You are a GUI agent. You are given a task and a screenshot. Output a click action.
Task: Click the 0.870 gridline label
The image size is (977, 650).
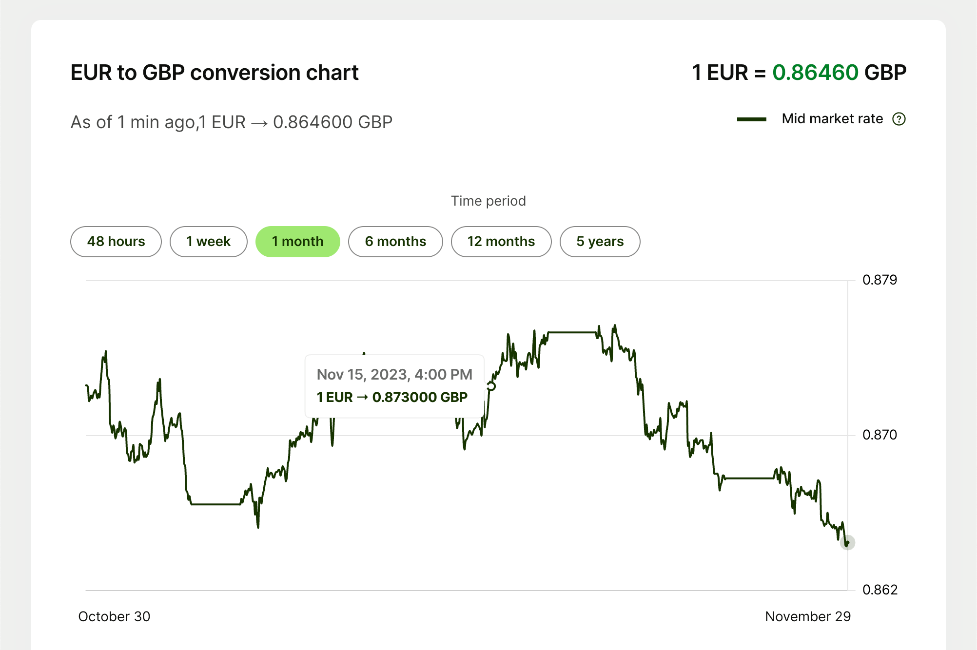tap(881, 435)
